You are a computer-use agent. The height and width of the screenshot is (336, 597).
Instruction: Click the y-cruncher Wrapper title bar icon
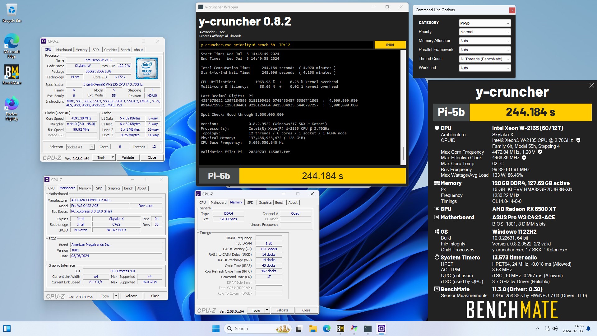click(x=201, y=7)
